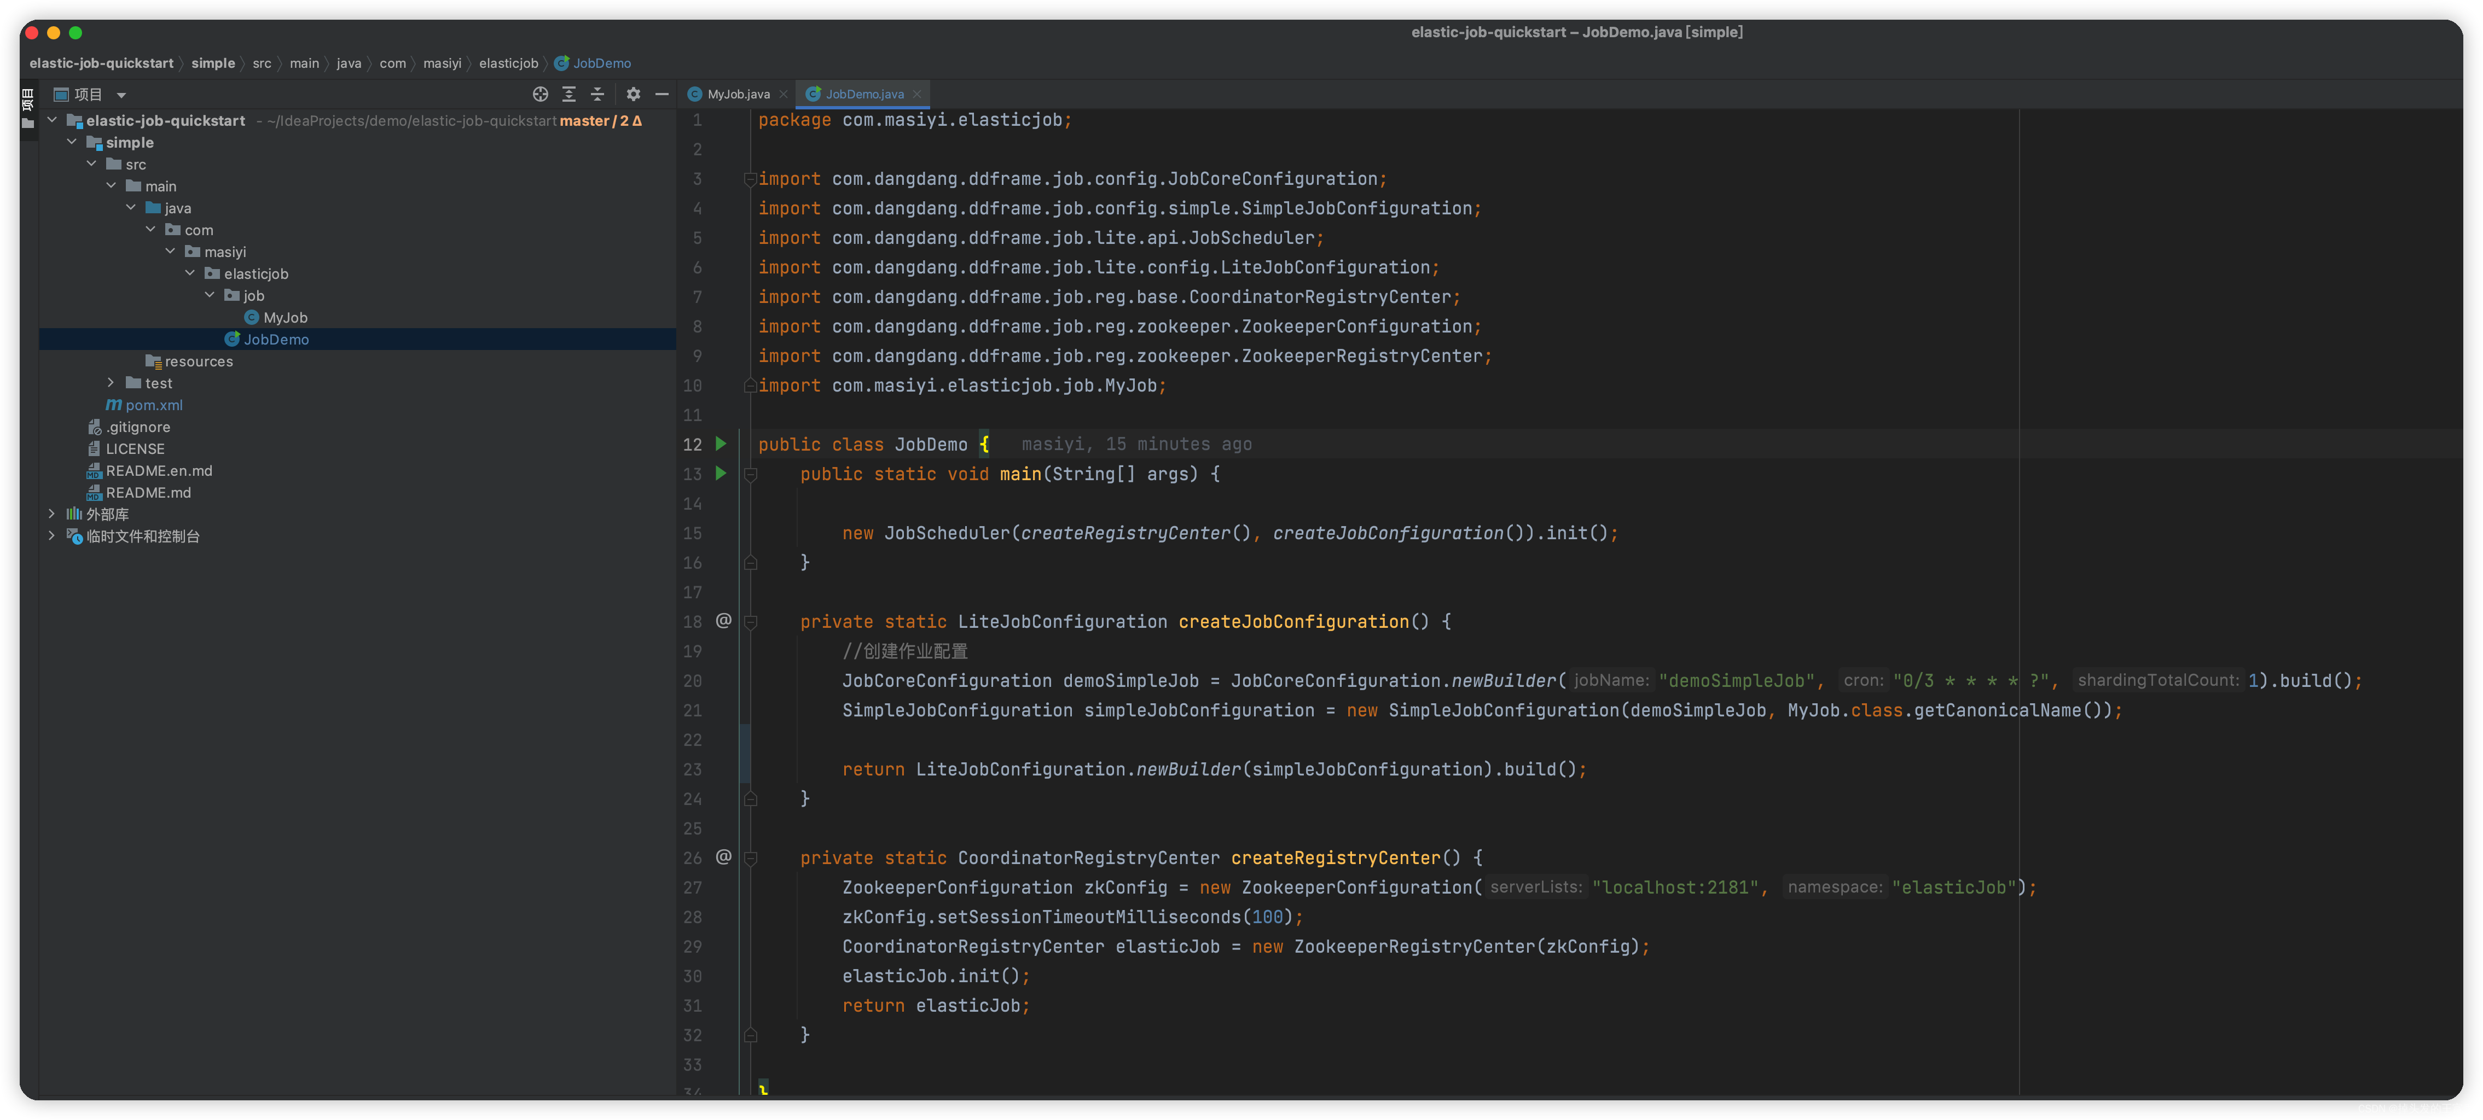Run JobDemo class via gutter arrow line 12
2483x1120 pixels.
[x=721, y=444]
